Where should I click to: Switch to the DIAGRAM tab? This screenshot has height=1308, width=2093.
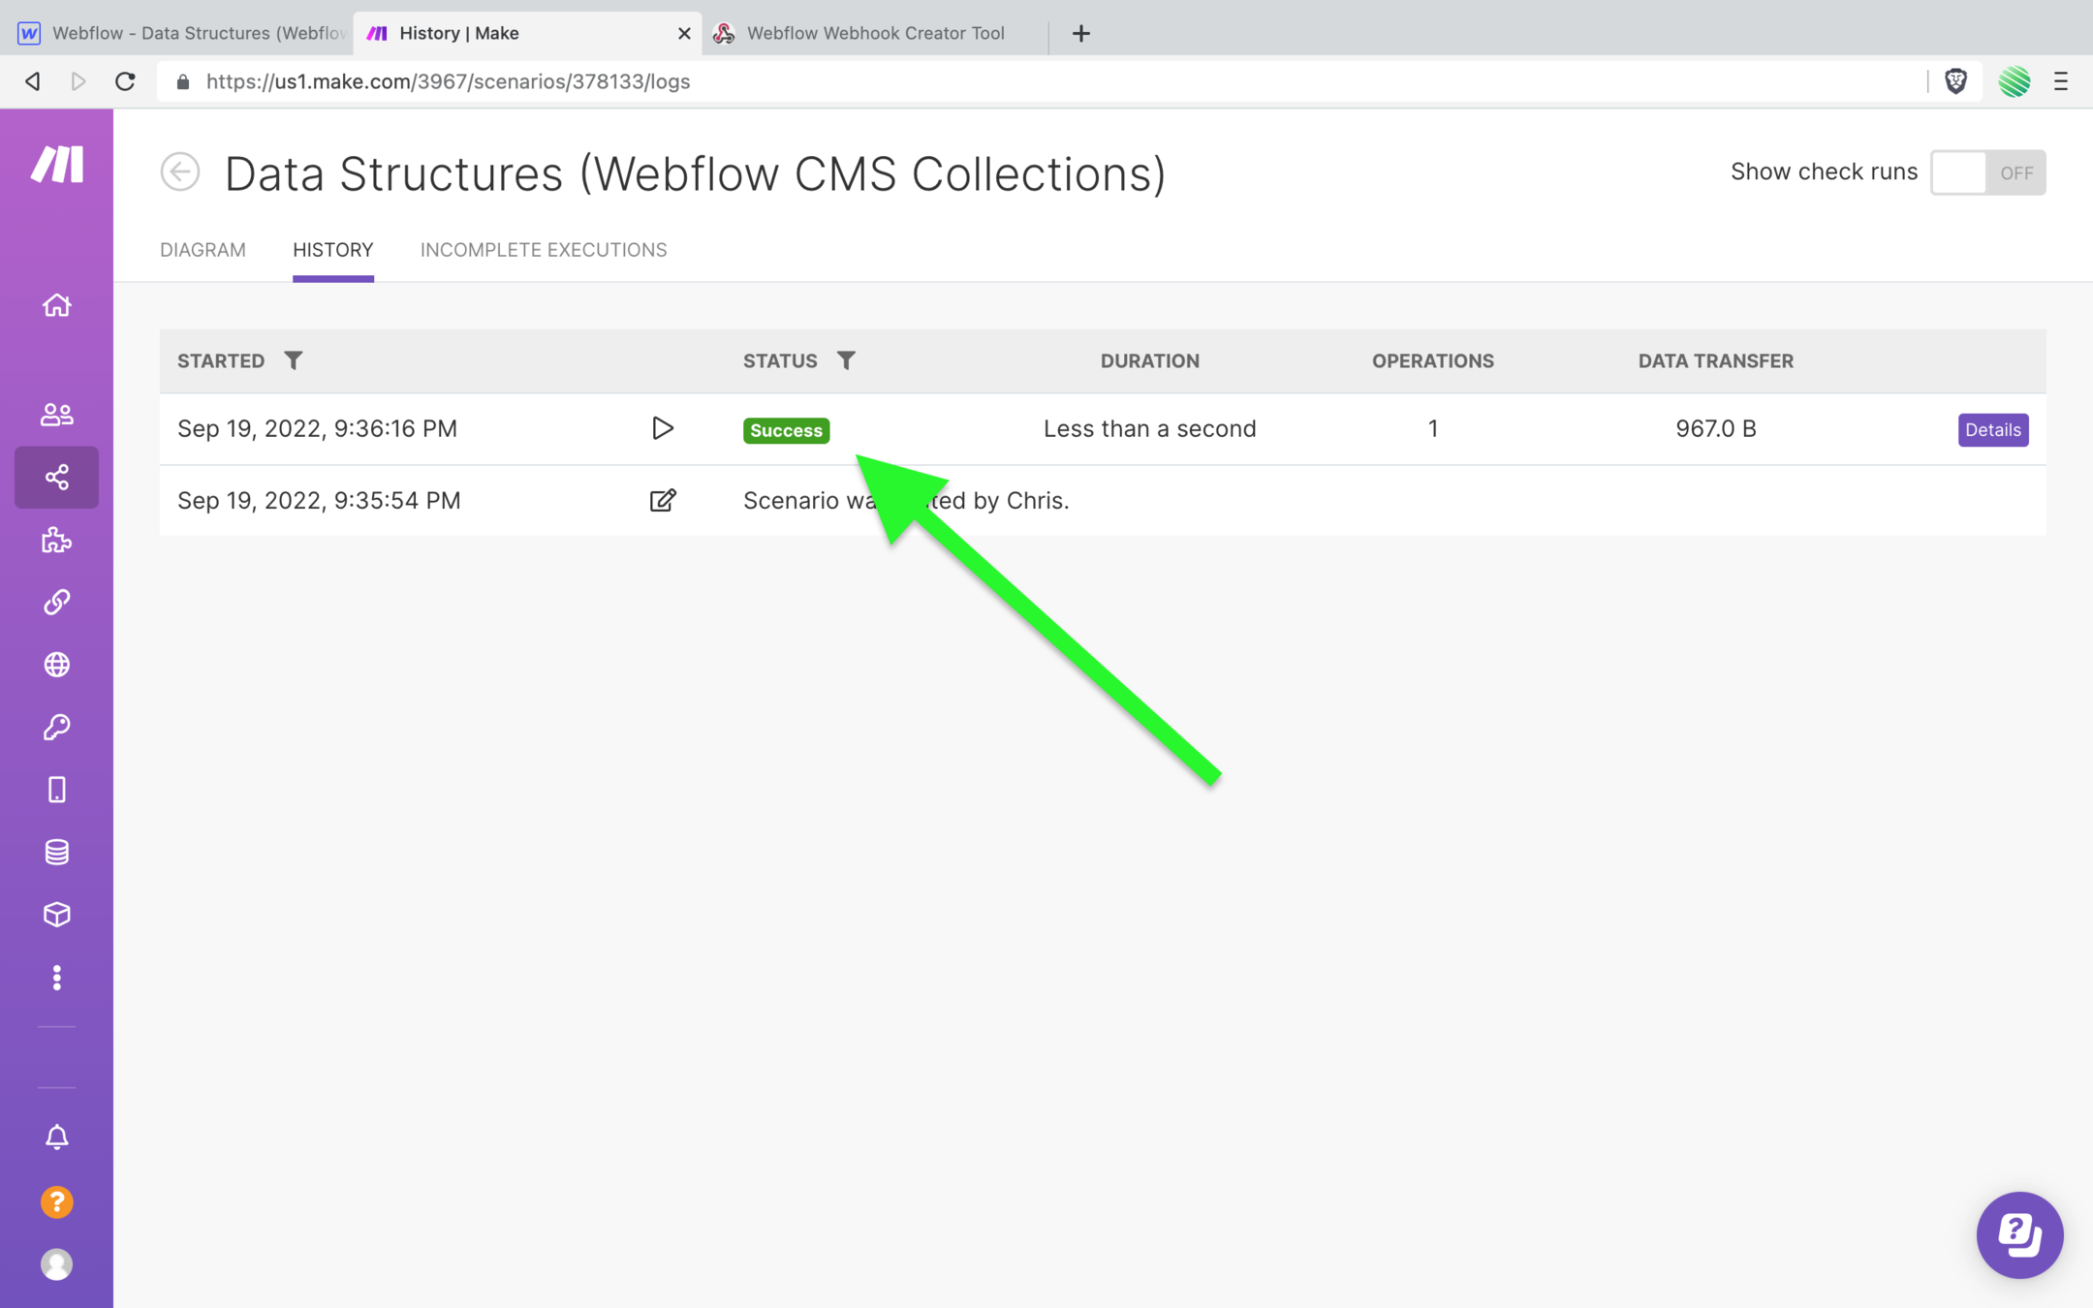203,250
